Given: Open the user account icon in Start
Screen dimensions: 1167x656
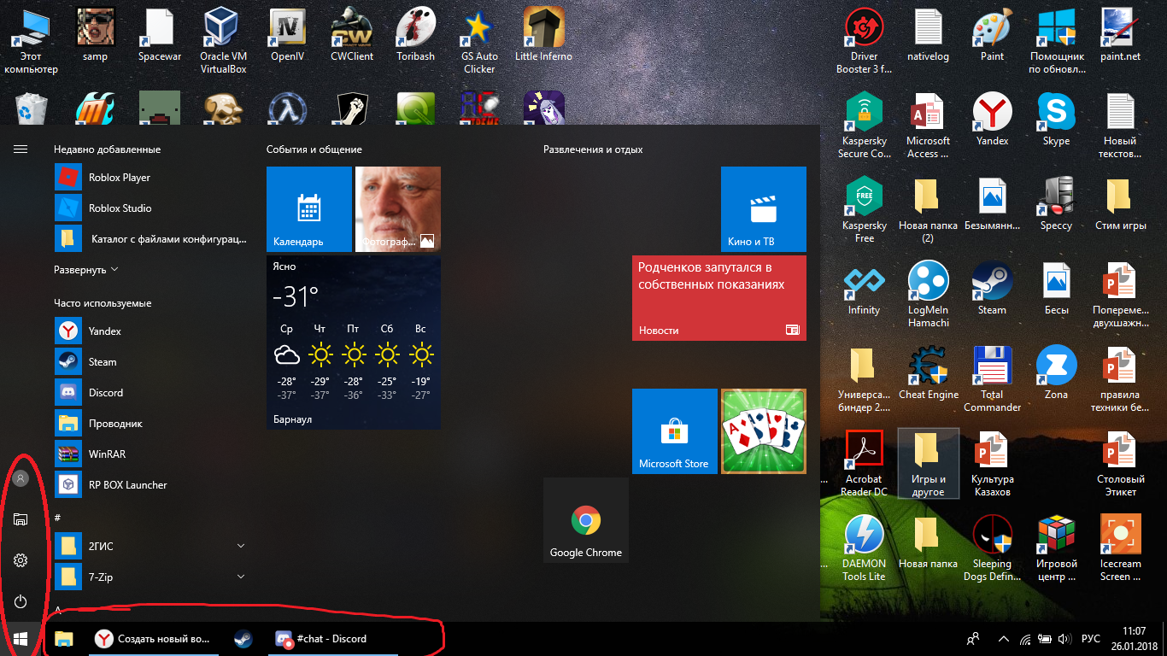Looking at the screenshot, I should (21, 478).
